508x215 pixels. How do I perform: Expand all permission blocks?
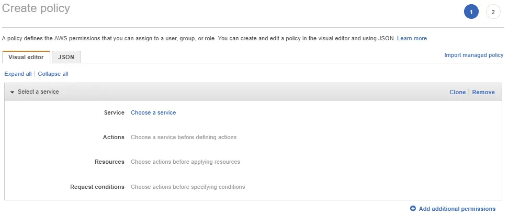(x=18, y=74)
